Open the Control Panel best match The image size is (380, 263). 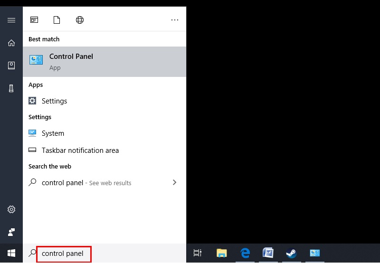click(x=104, y=62)
